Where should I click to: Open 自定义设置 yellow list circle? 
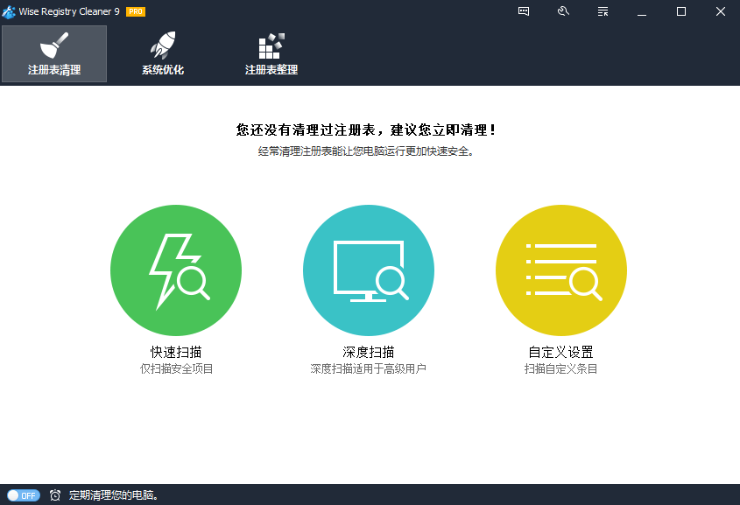561,270
